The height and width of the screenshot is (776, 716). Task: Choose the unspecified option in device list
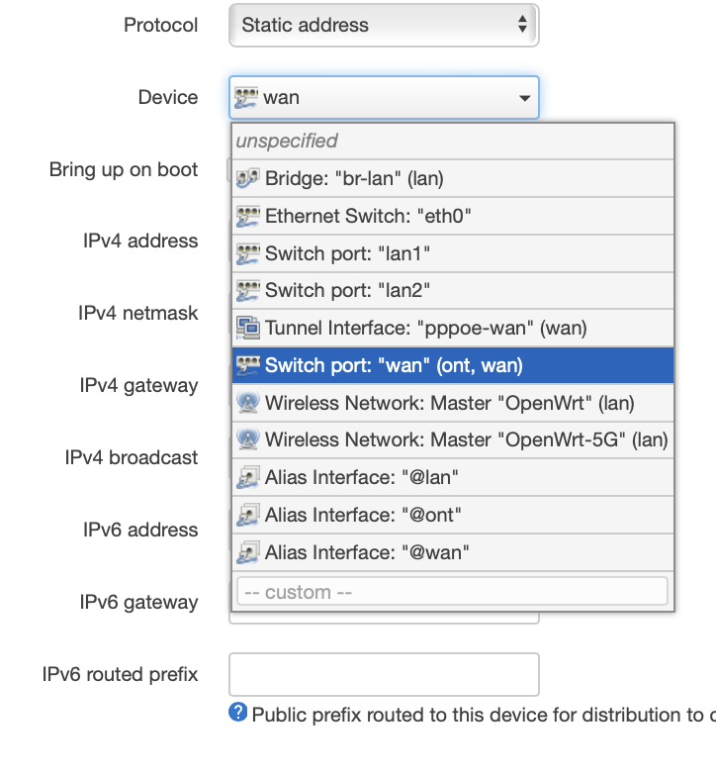(453, 141)
